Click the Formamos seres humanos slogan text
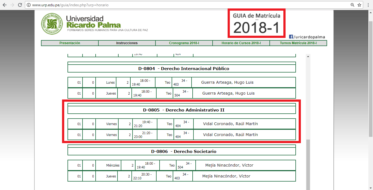 [108, 30]
